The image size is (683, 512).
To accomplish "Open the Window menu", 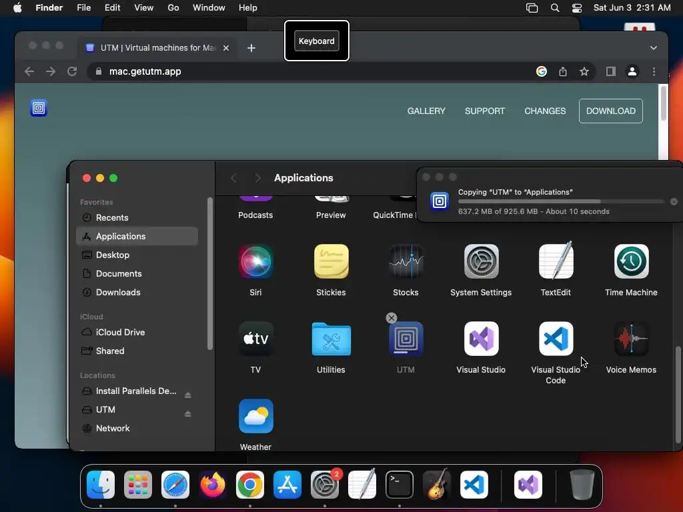I will 209,8.
